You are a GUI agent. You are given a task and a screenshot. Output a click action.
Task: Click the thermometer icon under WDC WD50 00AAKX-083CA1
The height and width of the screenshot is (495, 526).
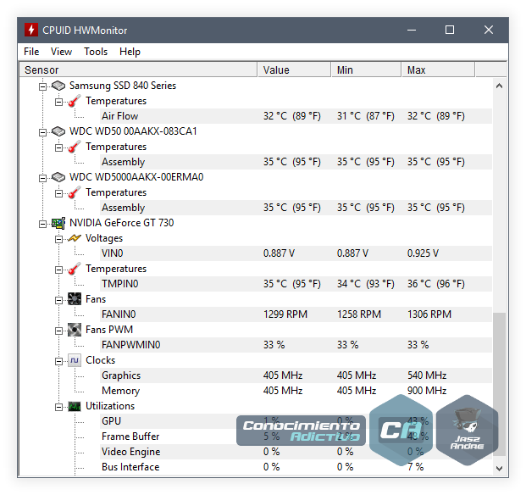point(75,147)
